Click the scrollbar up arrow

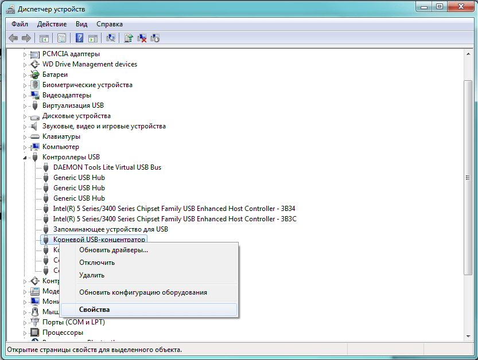468,54
